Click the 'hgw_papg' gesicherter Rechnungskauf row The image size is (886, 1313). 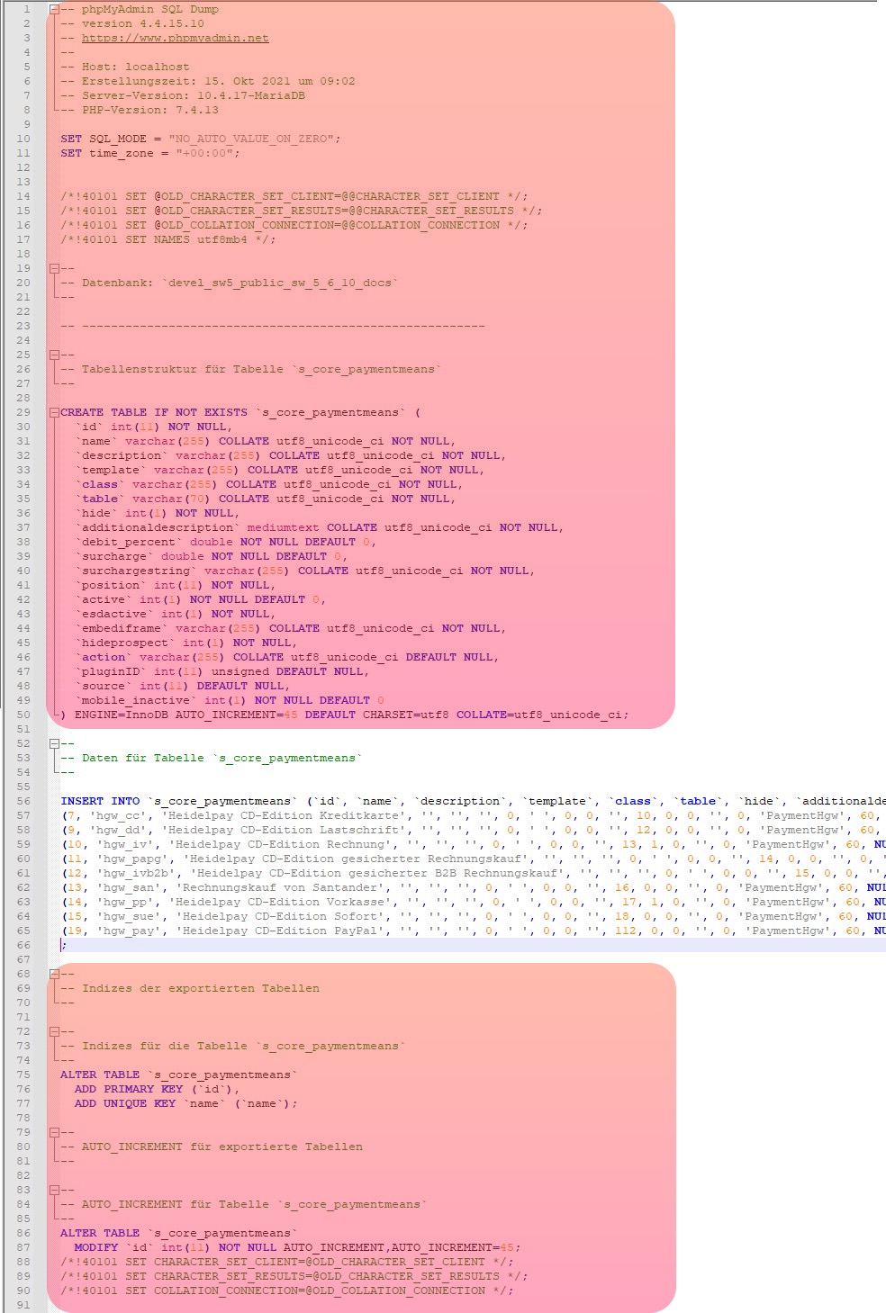pyautogui.click(x=473, y=859)
